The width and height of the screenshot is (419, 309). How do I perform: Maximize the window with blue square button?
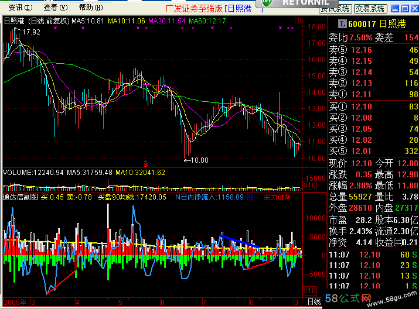405,9
